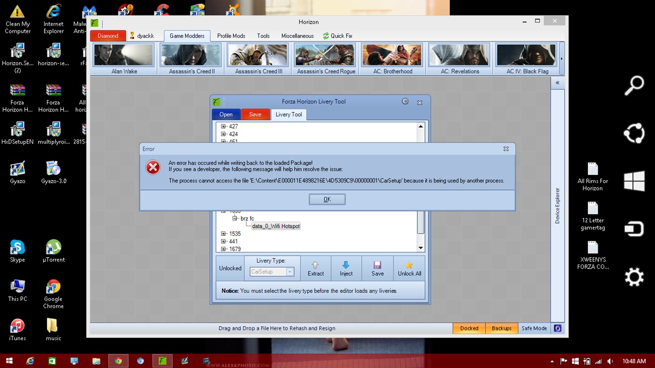Click the Extract livery icon button

pyautogui.click(x=315, y=269)
